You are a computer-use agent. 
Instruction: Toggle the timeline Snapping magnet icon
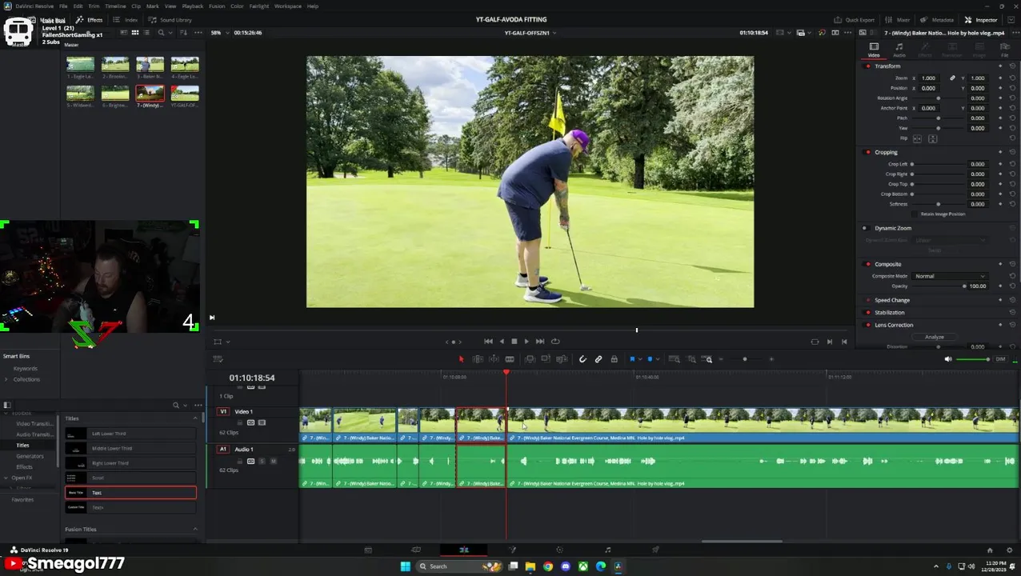pyautogui.click(x=583, y=359)
